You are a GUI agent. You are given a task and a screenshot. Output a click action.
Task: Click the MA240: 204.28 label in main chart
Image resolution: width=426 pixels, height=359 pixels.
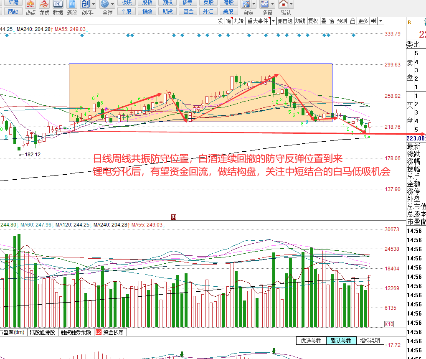click(33, 29)
